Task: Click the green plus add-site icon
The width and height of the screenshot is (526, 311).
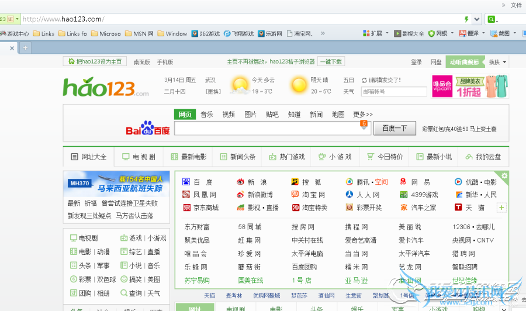Action: click(x=501, y=208)
